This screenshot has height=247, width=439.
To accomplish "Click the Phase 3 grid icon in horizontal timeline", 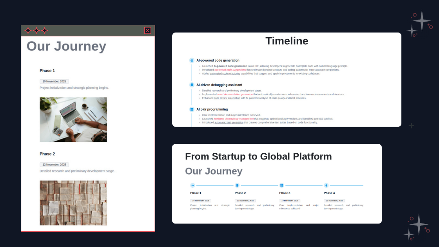I will point(281,185).
